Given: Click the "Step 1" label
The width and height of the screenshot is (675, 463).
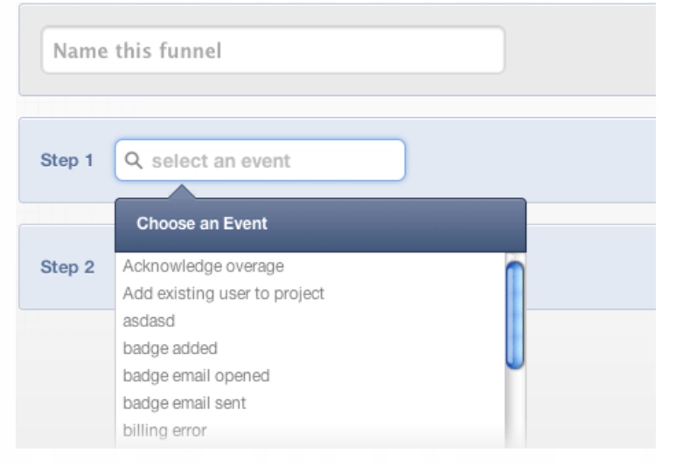Looking at the screenshot, I should tap(66, 162).
